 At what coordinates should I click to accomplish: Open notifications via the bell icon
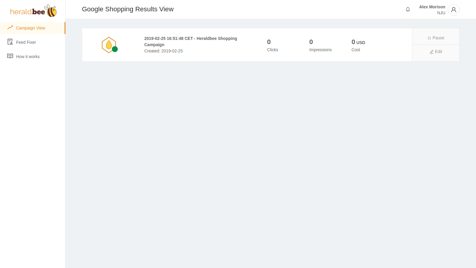(408, 9)
